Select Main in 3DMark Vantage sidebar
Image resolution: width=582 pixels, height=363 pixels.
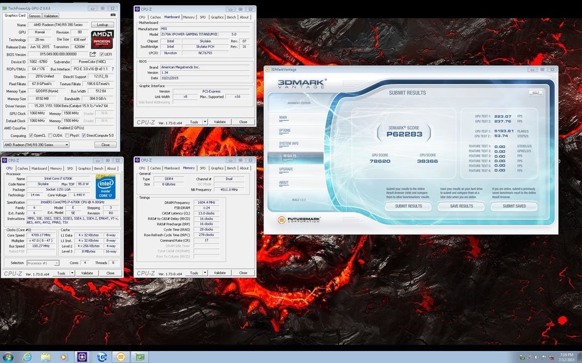[283, 117]
